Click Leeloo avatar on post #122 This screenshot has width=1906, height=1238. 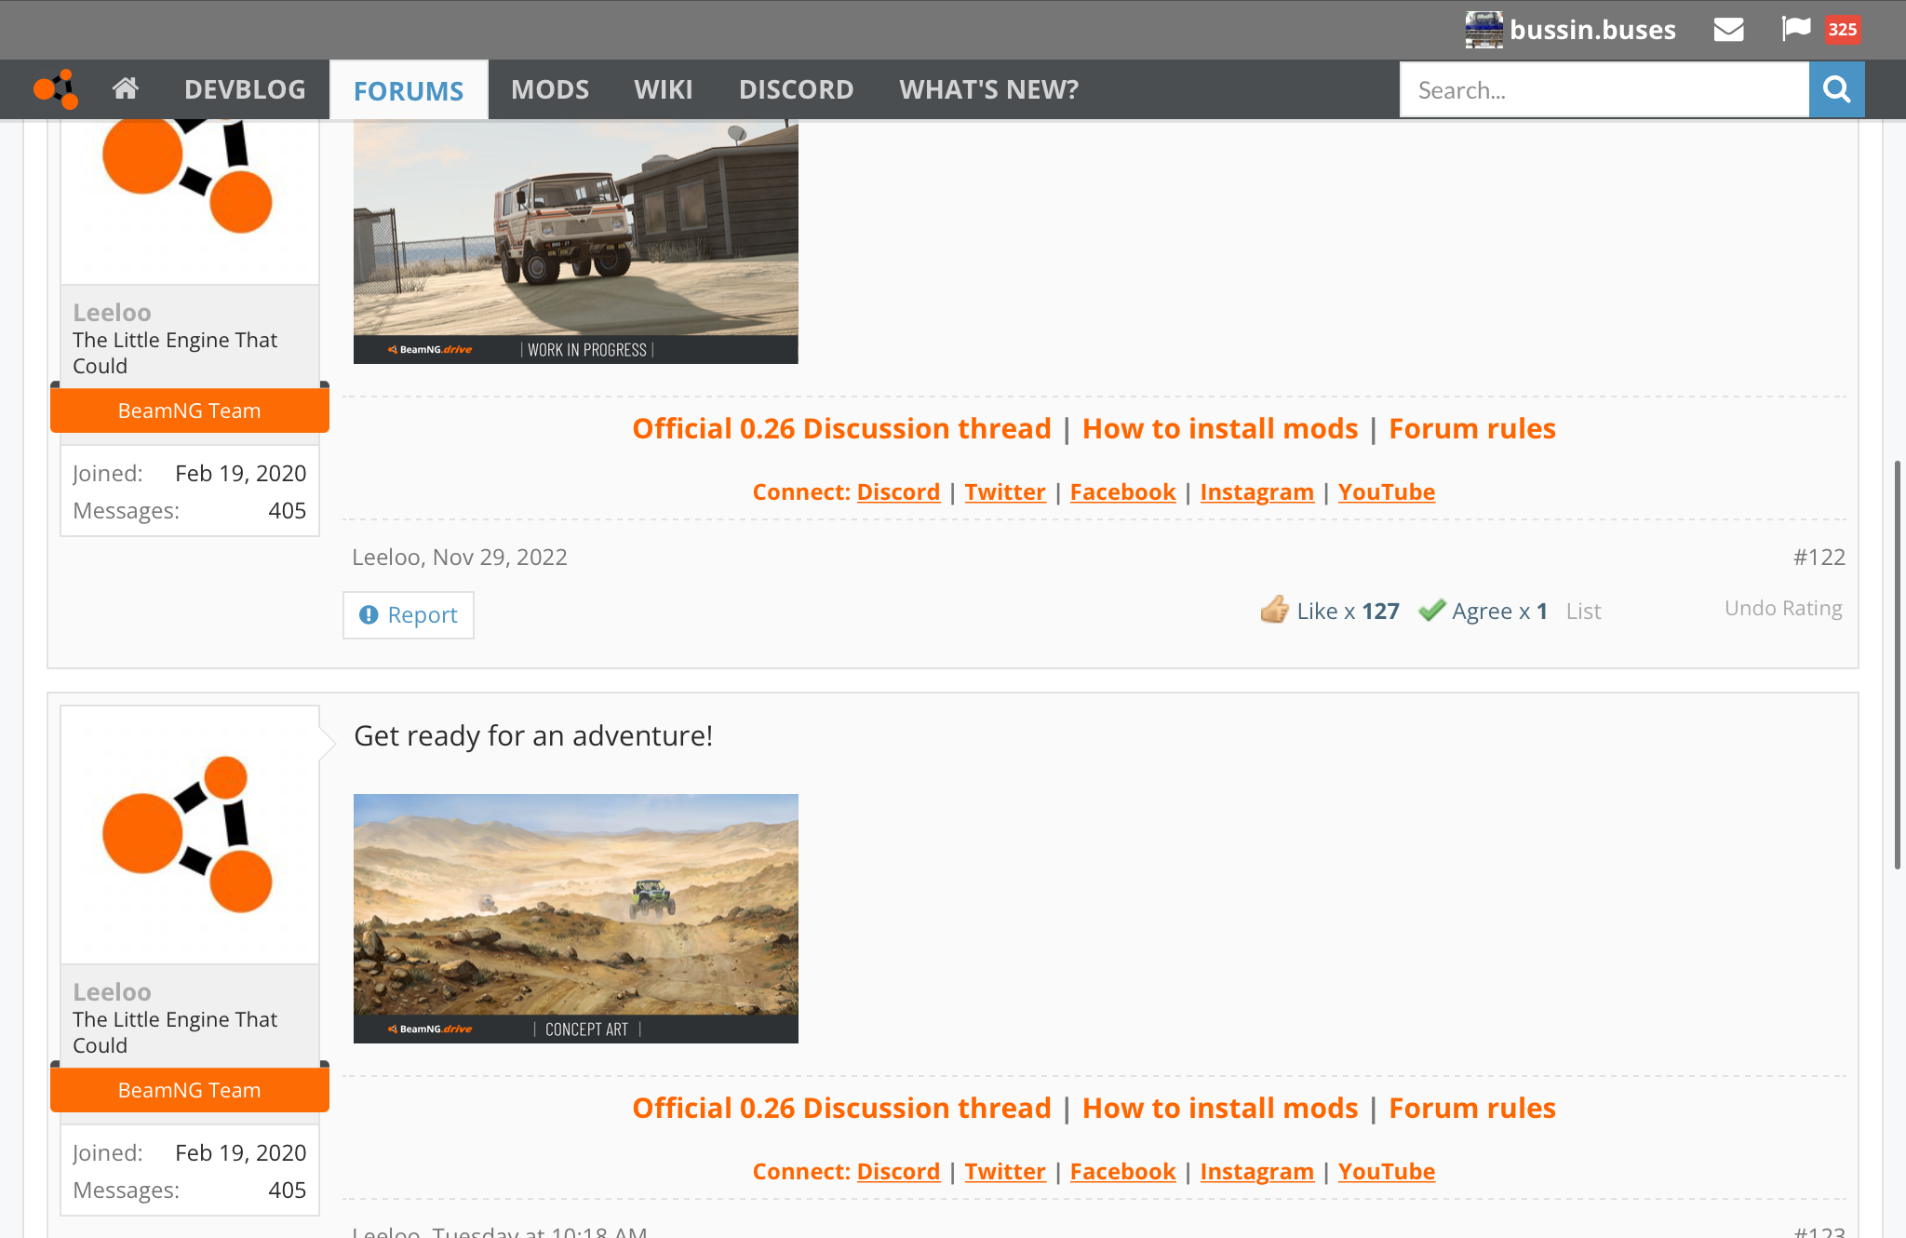[190, 200]
